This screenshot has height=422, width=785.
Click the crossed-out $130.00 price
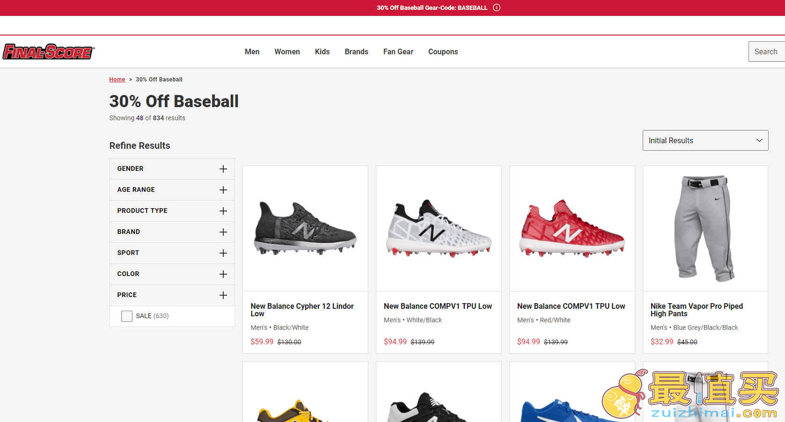click(x=289, y=342)
